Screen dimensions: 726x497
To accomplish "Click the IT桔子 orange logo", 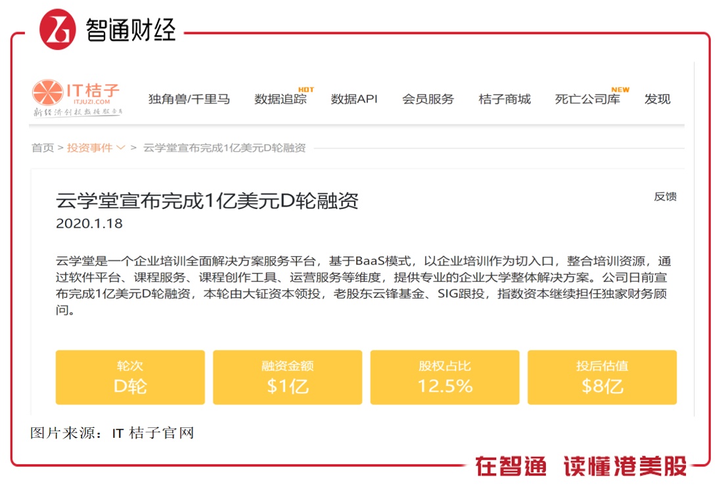I will coord(76,96).
